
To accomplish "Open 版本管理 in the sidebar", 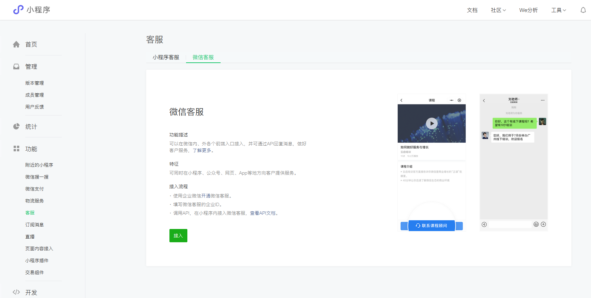I will point(35,83).
